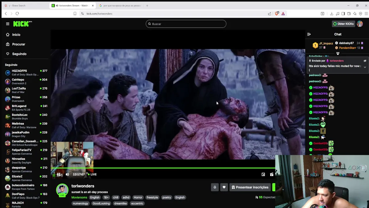Open the Procurar sidebar item
369x208 pixels.
coord(18,44)
